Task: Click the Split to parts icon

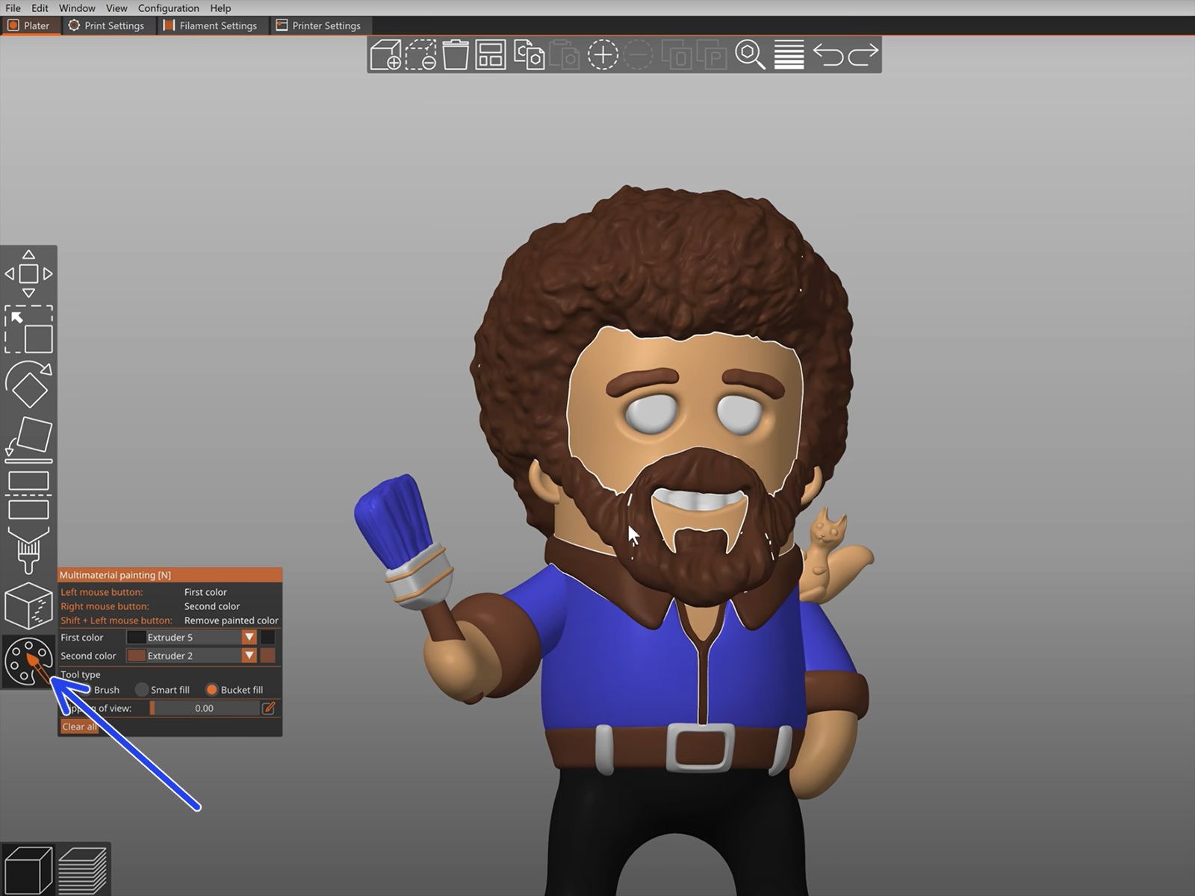Action: click(713, 55)
